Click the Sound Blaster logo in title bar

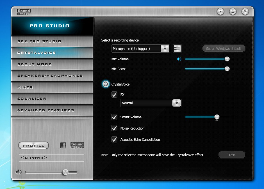click(x=24, y=12)
